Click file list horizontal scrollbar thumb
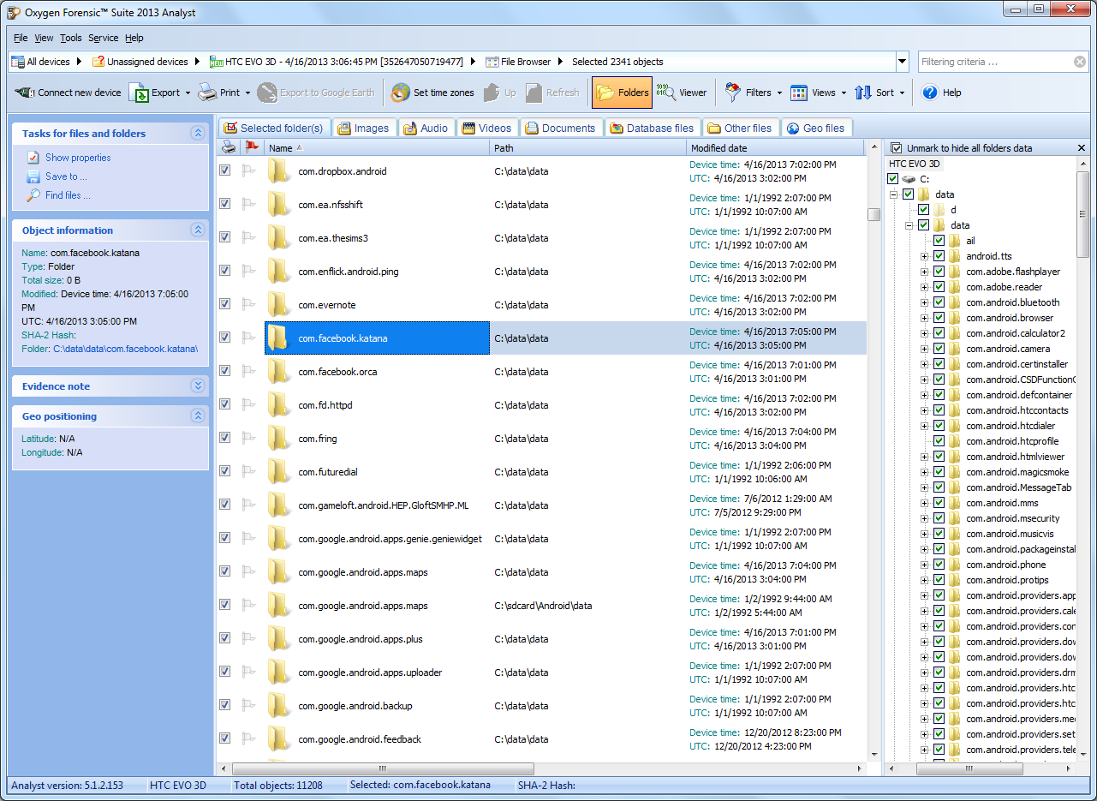 383,769
